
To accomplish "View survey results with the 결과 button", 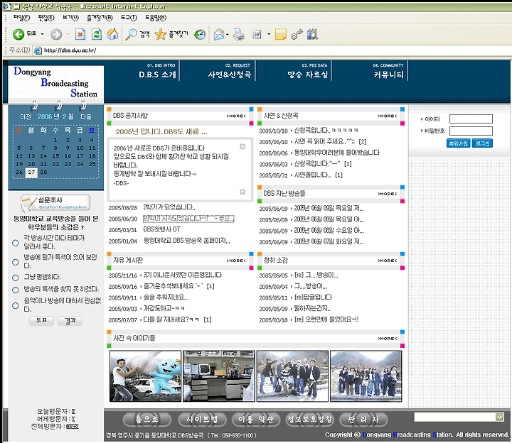I will click(x=70, y=321).
